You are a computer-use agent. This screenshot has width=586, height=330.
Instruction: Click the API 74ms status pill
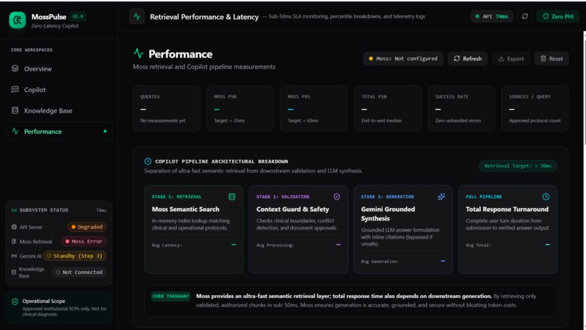point(491,17)
